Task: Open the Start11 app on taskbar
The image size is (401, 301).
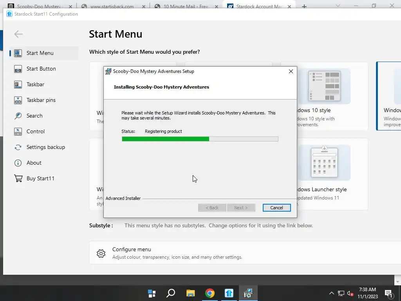Action: [229, 293]
